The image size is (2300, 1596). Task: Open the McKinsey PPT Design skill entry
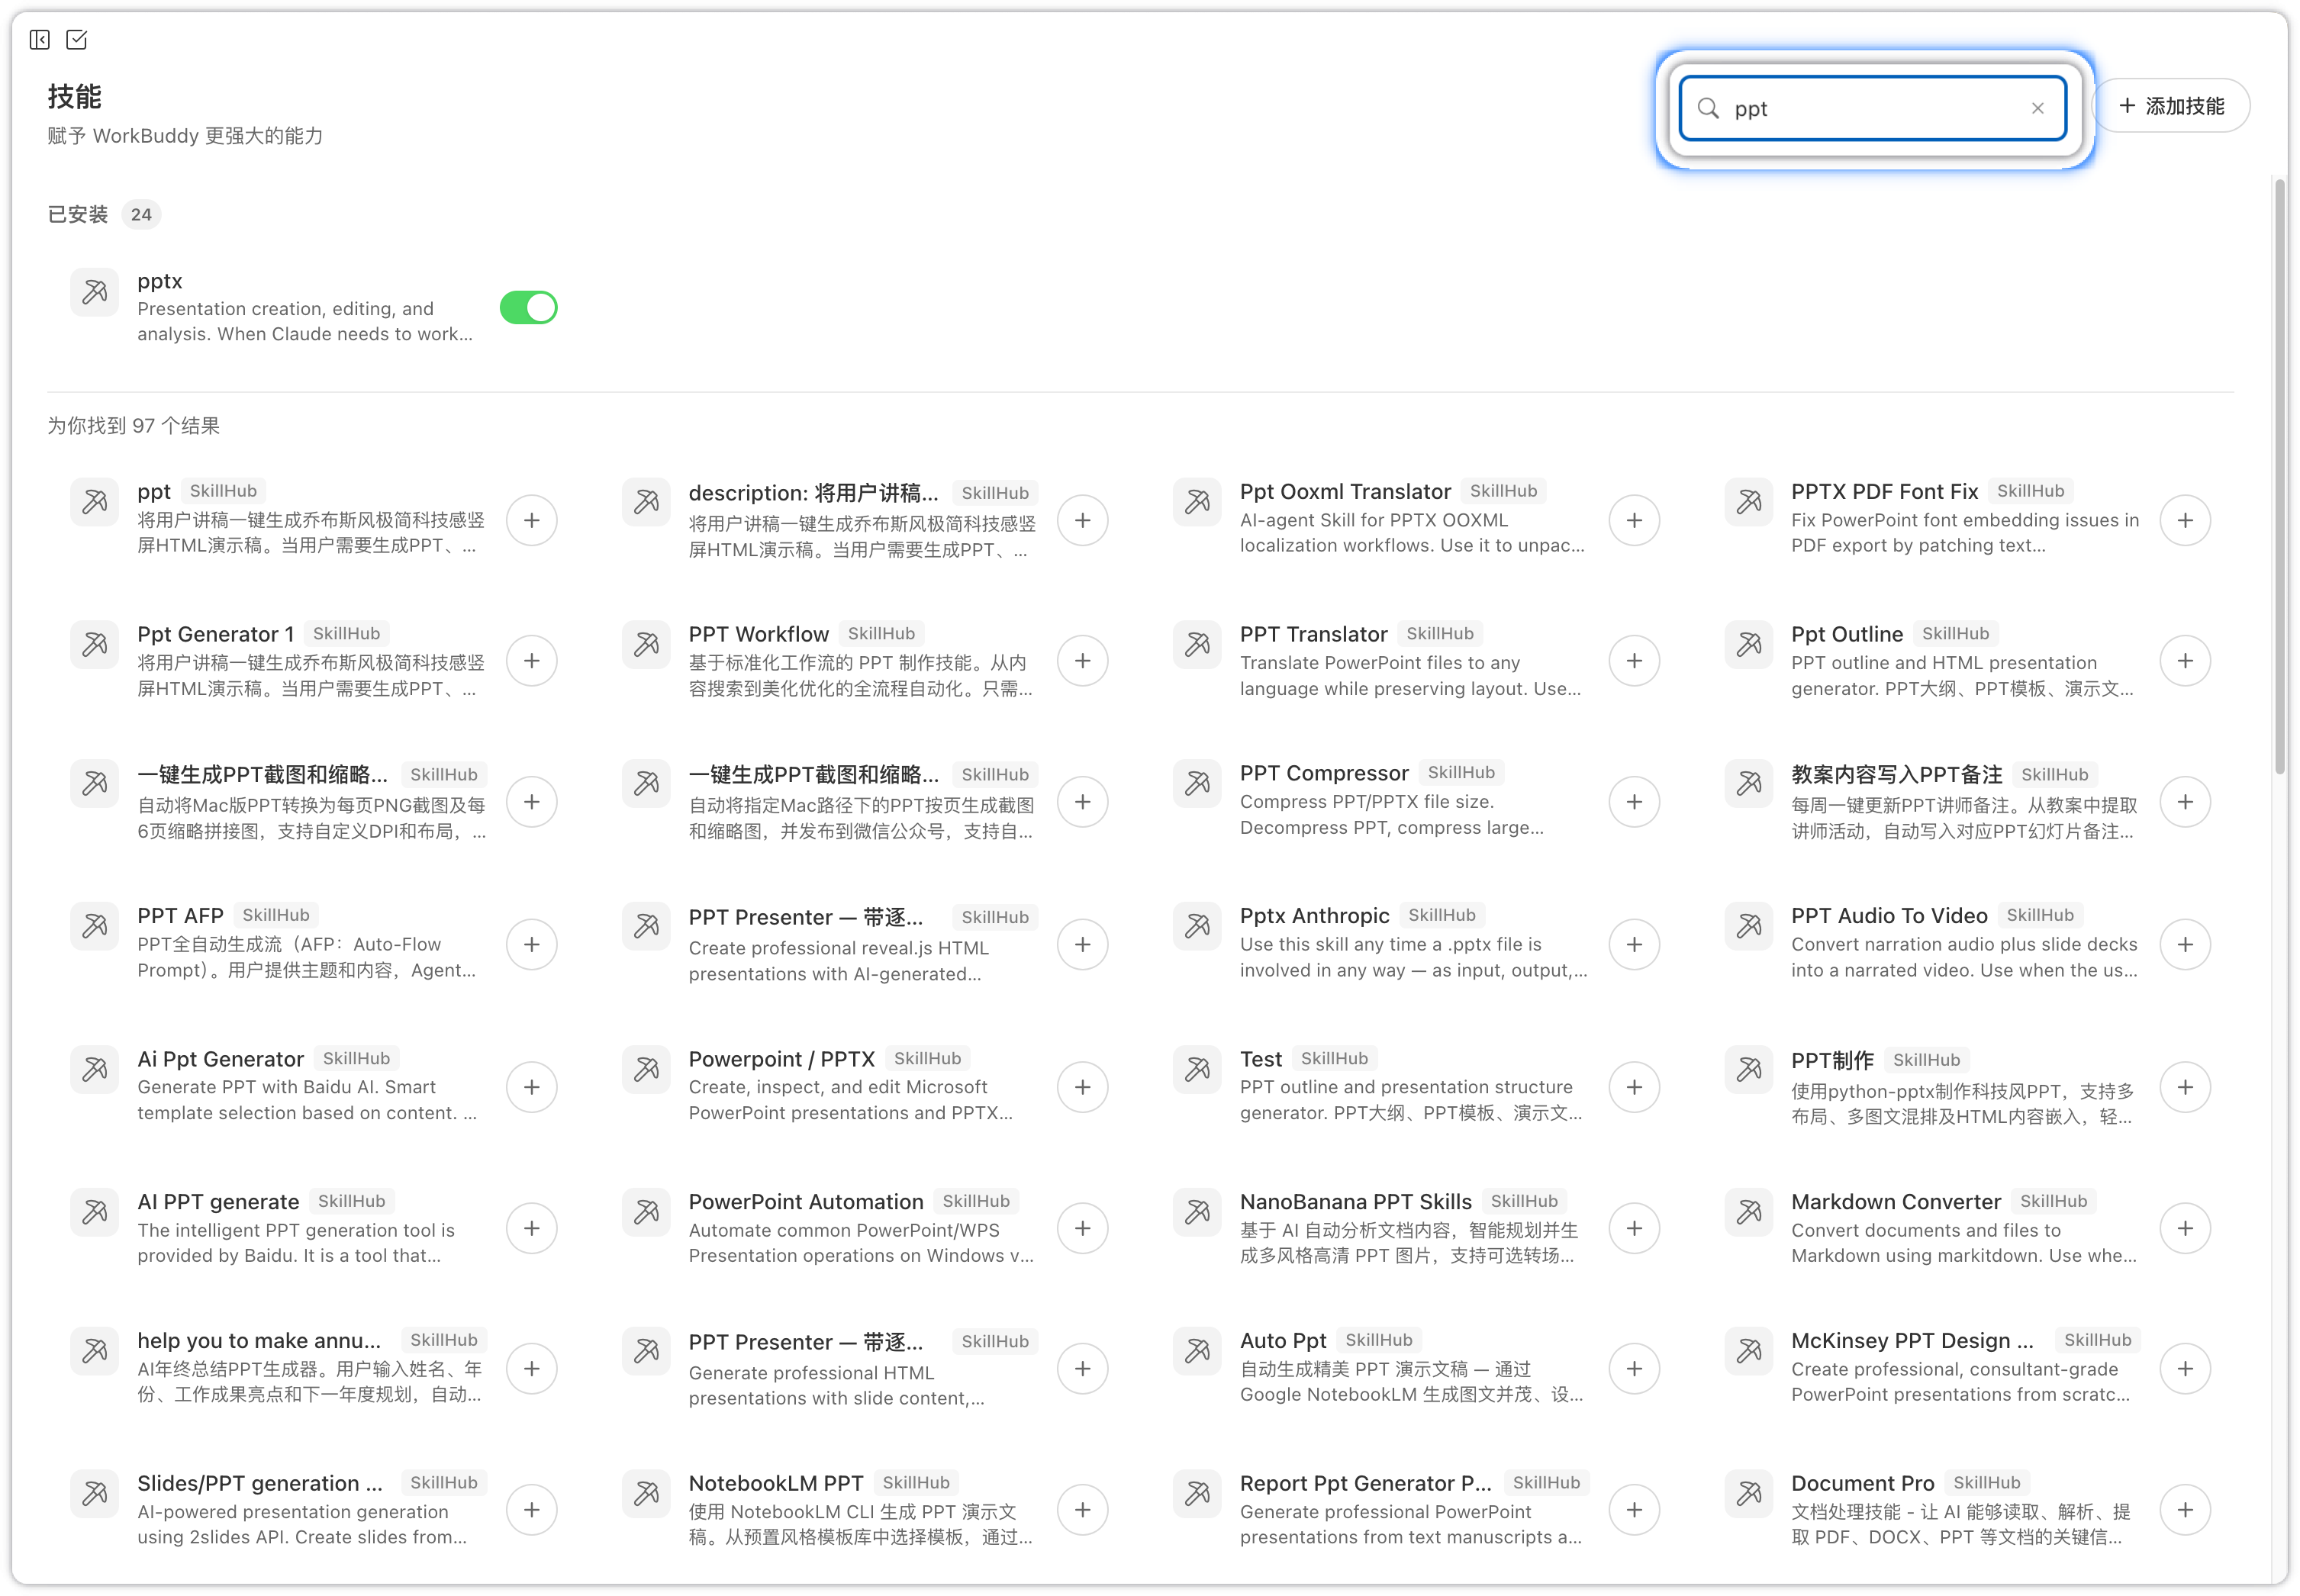point(1911,1341)
